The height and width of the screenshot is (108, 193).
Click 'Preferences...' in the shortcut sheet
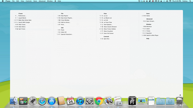[23, 16]
